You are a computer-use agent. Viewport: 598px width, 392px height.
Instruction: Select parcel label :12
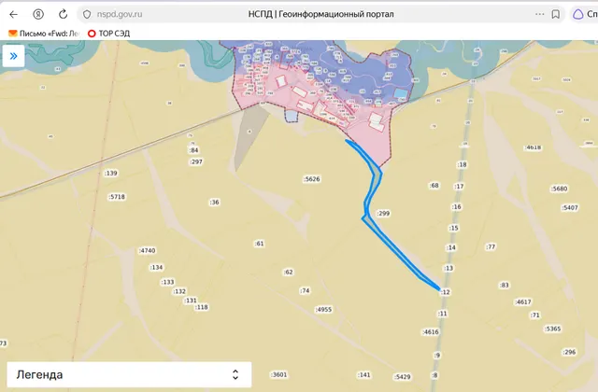coord(445,292)
